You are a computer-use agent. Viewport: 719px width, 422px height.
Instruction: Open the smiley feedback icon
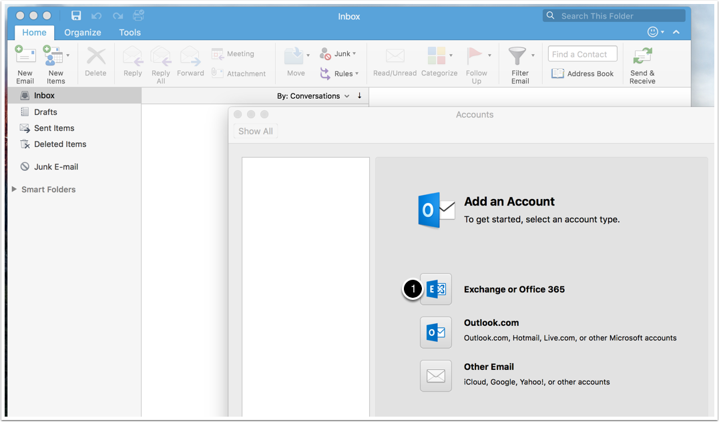pyautogui.click(x=653, y=32)
